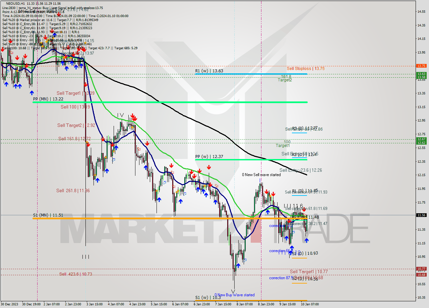Select the 'S1 (D) | 10.93' daily support label

tap(305, 253)
